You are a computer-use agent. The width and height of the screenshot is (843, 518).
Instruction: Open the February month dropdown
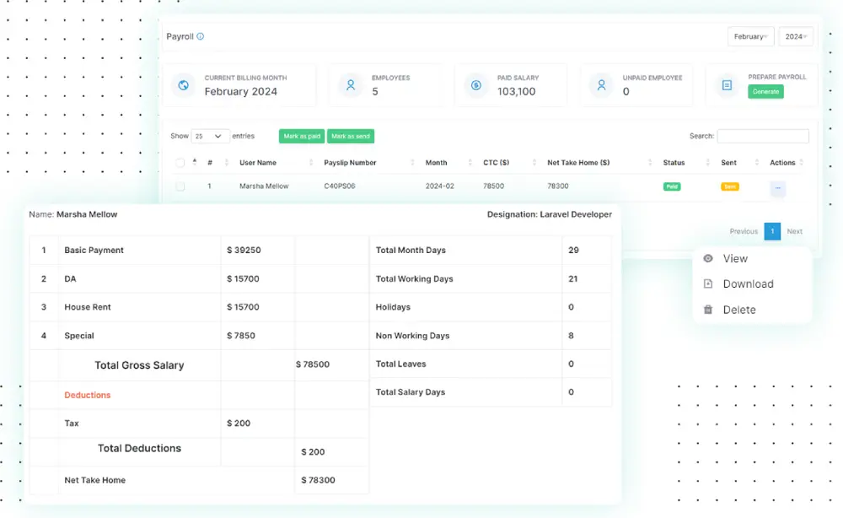750,37
